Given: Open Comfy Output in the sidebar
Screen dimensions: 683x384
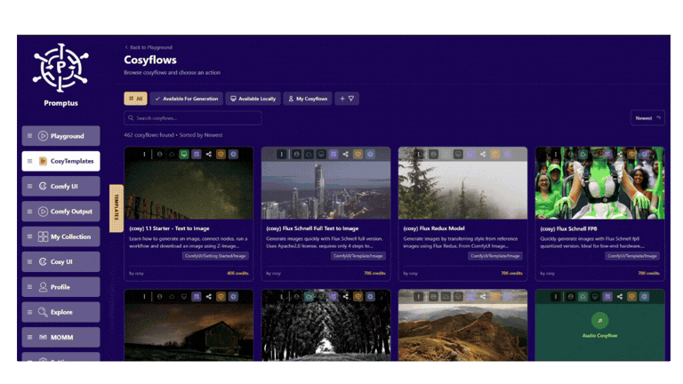Looking at the screenshot, I should click(x=61, y=212).
